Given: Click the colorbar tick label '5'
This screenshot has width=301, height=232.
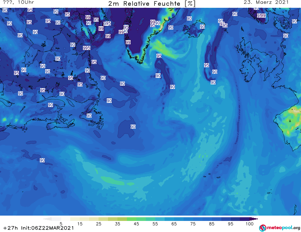Looking at the screenshot, I should point(61,224).
